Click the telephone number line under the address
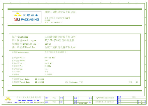Image resolution: width=148 pixels, height=106 pixels. tap(54, 22)
